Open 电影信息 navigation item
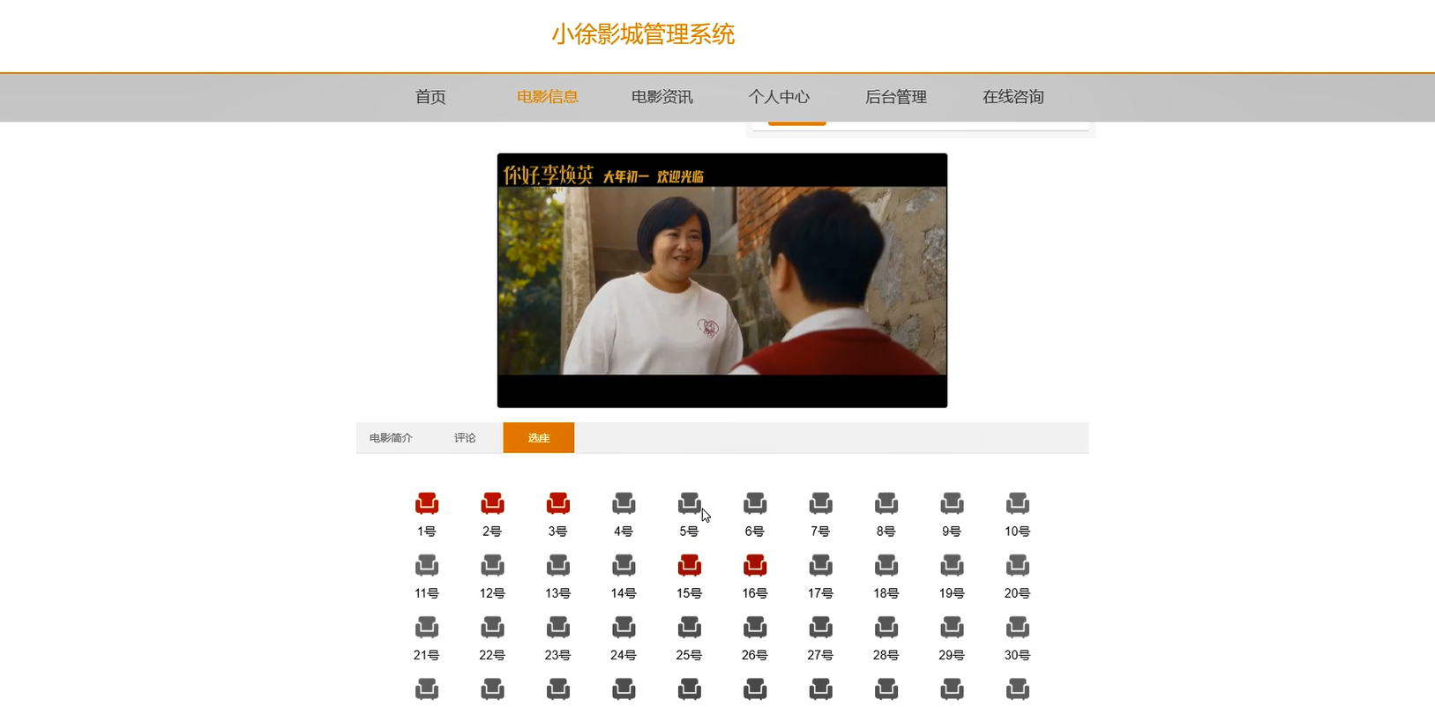1435x707 pixels. click(x=548, y=97)
